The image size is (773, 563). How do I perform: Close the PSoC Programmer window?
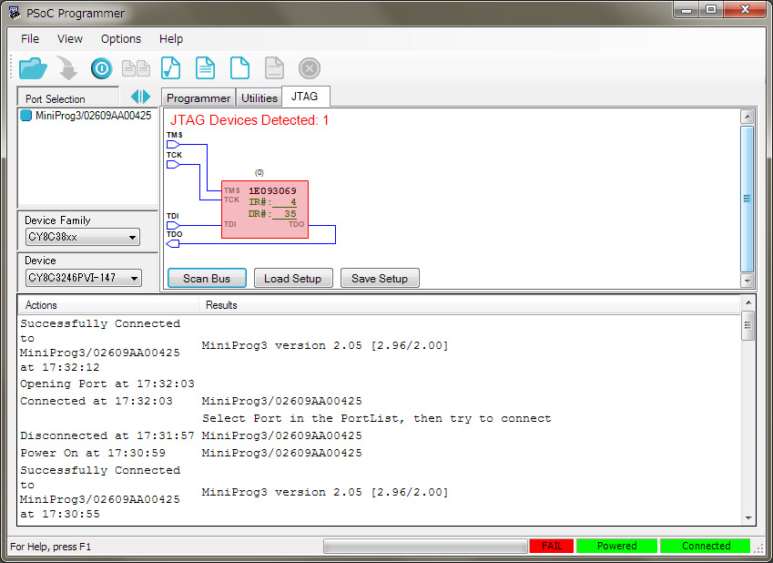(x=745, y=9)
